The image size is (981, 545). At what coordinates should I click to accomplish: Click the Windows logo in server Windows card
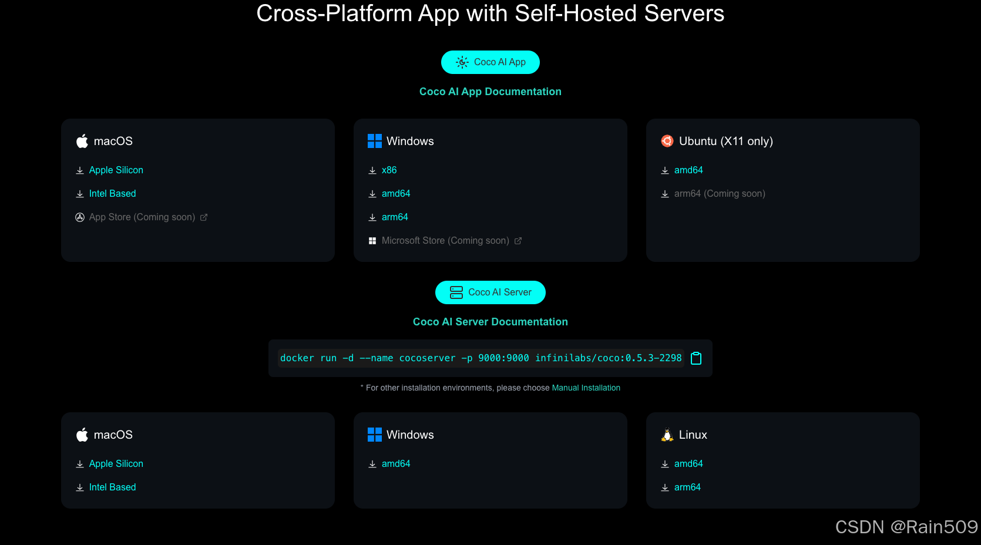[375, 435]
